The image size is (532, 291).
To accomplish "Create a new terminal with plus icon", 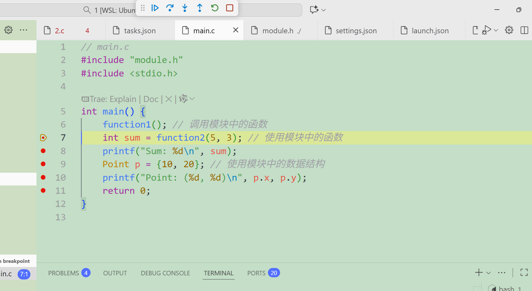I will pos(479,272).
